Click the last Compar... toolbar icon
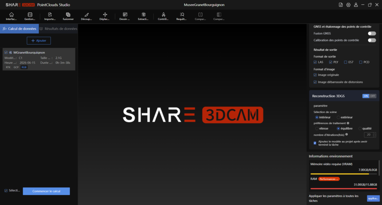Viewport: 382px width, 205px height. [x=219, y=16]
